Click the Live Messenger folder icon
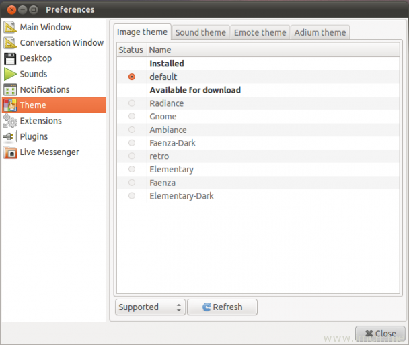 [x=10, y=152]
